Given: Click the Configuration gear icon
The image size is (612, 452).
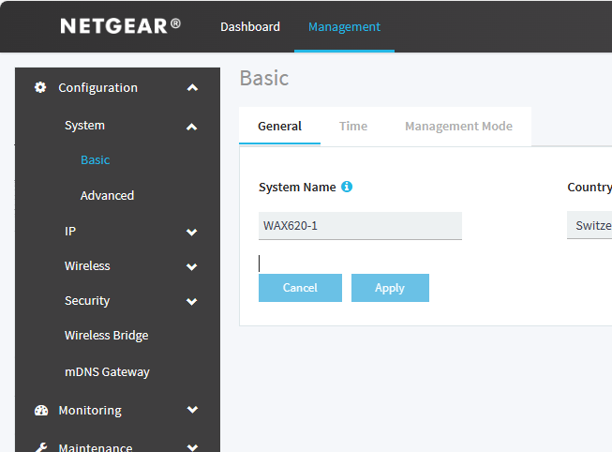Looking at the screenshot, I should pos(40,87).
